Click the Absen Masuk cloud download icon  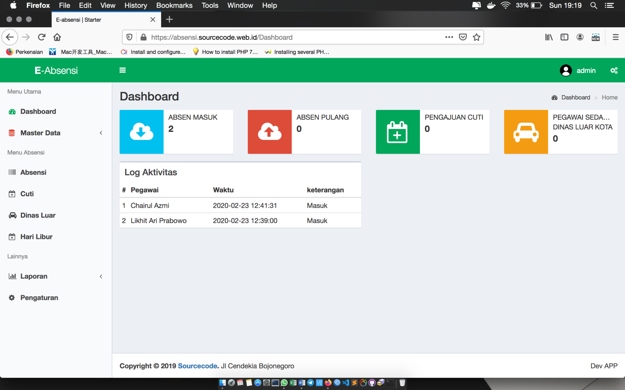pyautogui.click(x=141, y=132)
